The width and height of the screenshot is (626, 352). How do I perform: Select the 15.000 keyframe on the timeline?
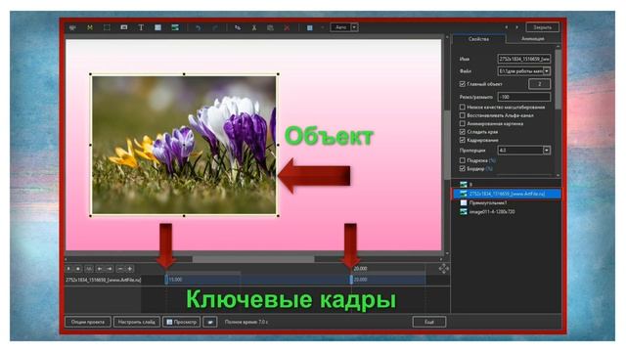click(x=167, y=280)
